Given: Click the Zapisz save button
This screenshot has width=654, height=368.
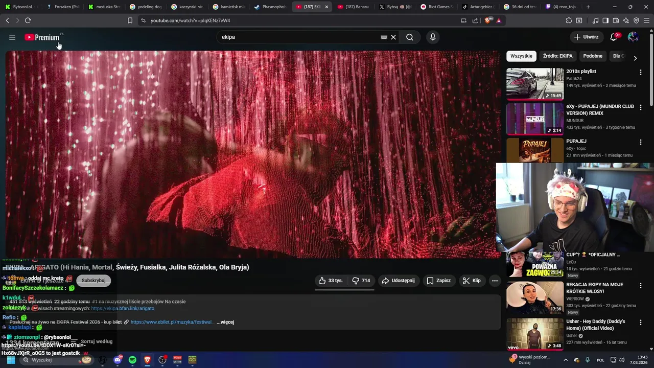Looking at the screenshot, I should click(439, 281).
